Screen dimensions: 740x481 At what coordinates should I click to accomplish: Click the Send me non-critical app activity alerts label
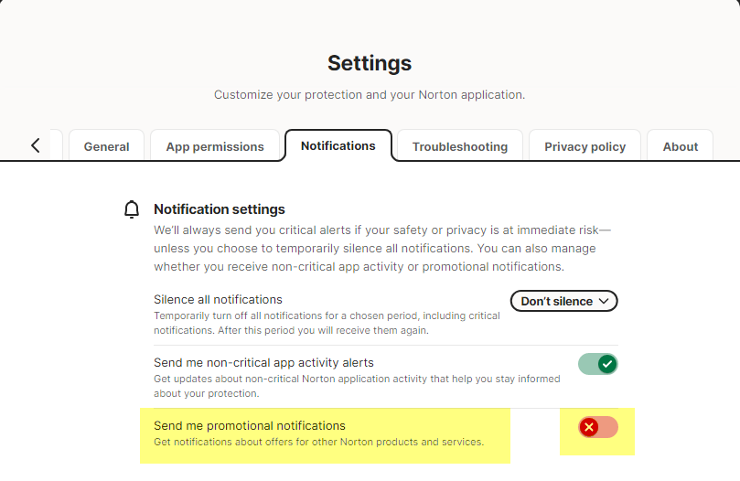click(x=263, y=362)
